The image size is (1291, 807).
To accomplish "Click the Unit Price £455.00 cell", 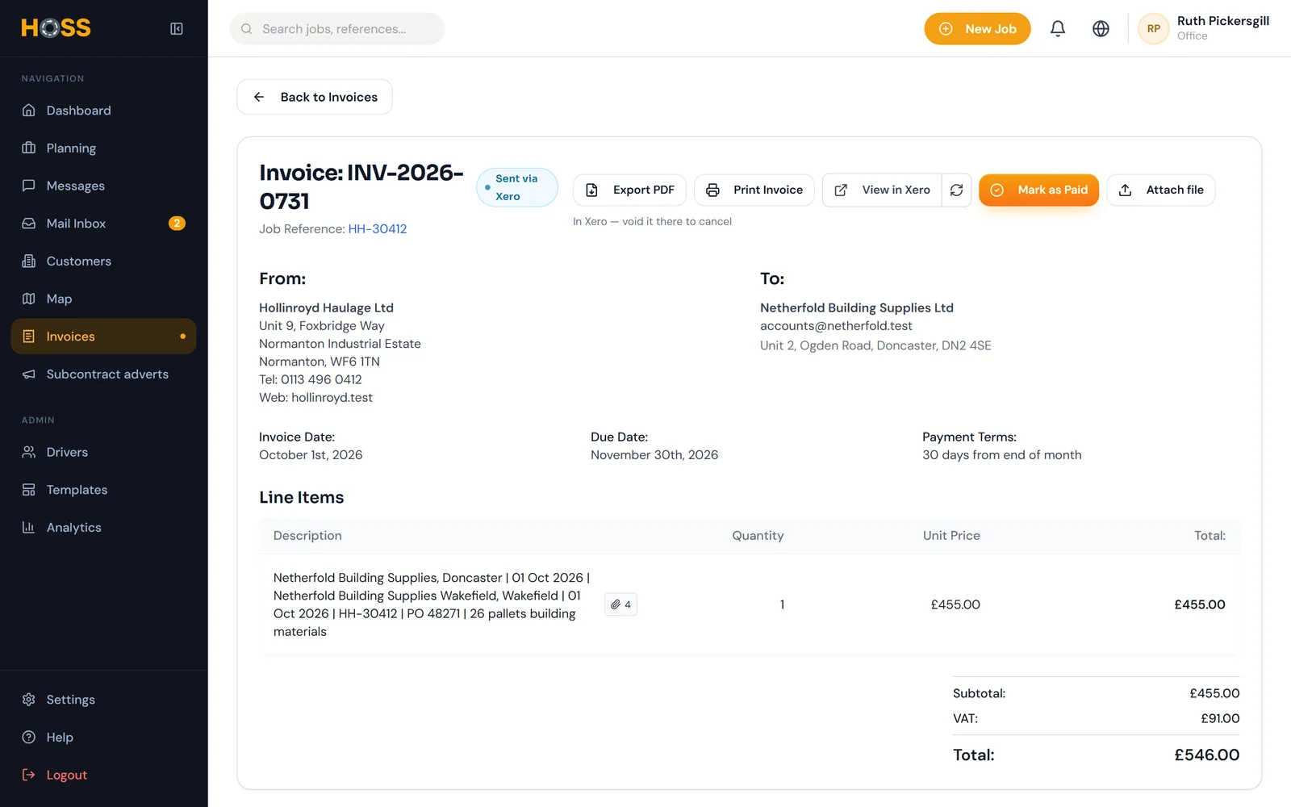I will [x=955, y=604].
